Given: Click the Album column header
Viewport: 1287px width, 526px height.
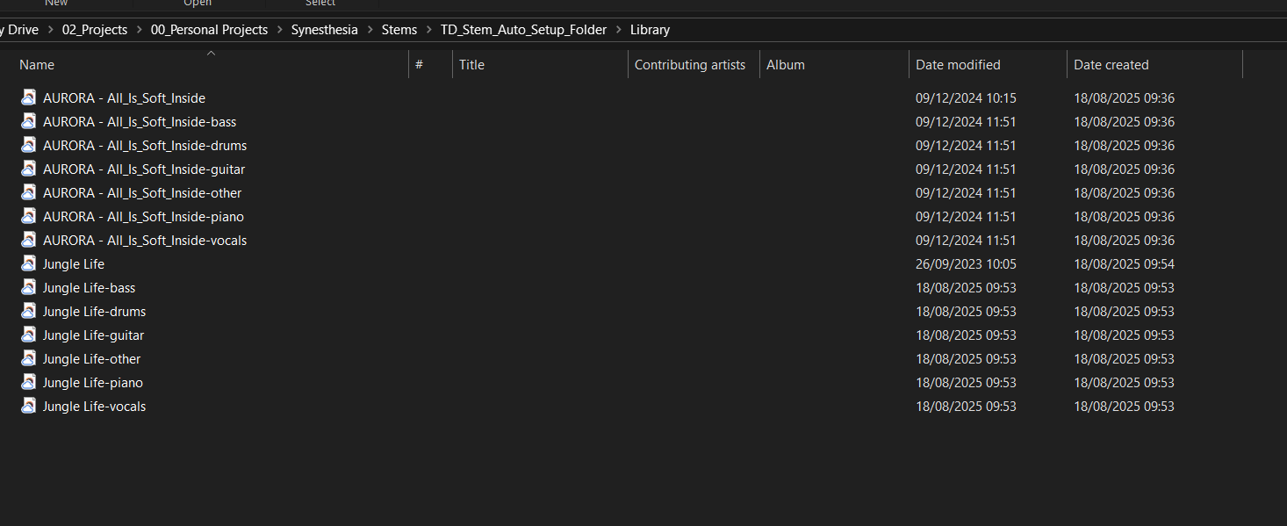Looking at the screenshot, I should click(785, 65).
